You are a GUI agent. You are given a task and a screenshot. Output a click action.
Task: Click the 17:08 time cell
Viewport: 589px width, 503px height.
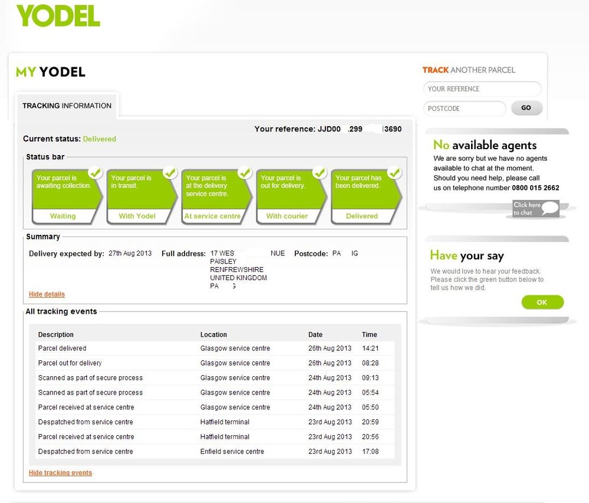(370, 451)
